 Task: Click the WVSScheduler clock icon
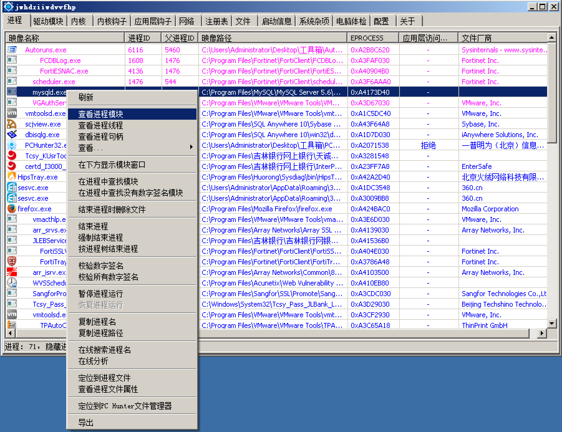[x=12, y=283]
